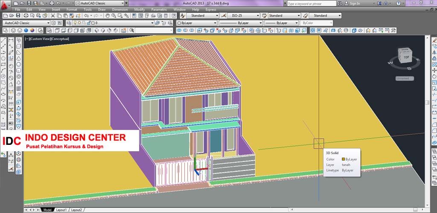Switch to the Layout1 tab
The image size is (437, 213).
pyautogui.click(x=61, y=210)
